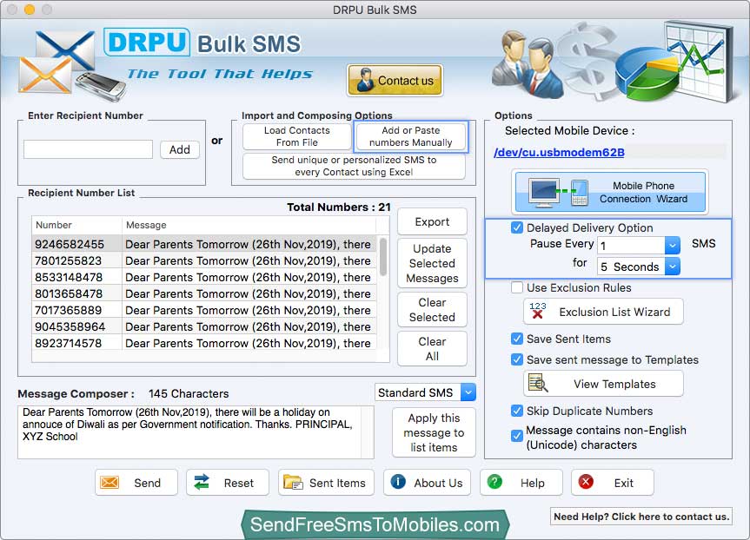Open the 5 Seconds delay dropdown

[x=672, y=267]
